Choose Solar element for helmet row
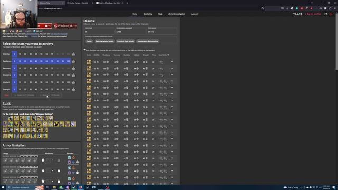This screenshot has height=190, width=338. [x=73, y=157]
